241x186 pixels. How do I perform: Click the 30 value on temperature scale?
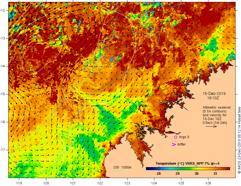tap(196, 174)
